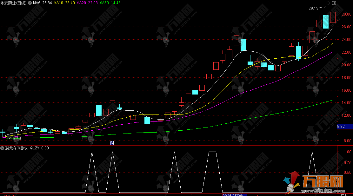Click the 永安药业(日线) chart title

point(13,3)
